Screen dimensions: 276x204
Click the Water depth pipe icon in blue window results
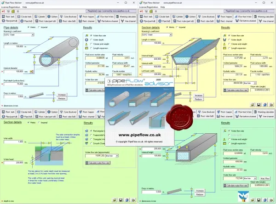[86, 40]
